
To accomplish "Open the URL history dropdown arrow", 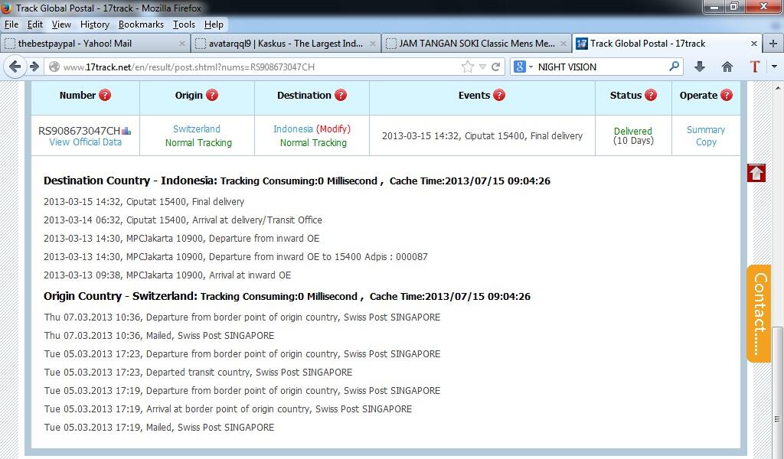I will pos(482,67).
